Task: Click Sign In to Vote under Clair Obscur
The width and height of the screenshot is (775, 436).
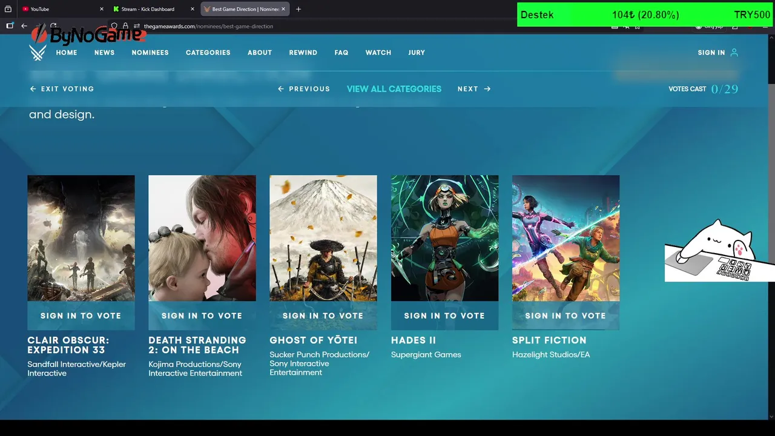Action: 81,315
